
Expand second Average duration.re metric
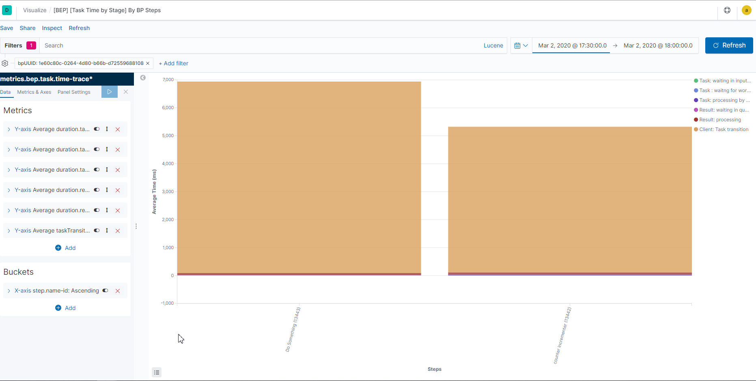coord(9,211)
